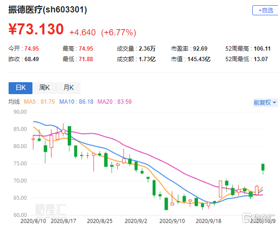This screenshot has height=226, width=278.
Task: Click 市盈率 P/E value 92.69
Action: tap(200, 49)
